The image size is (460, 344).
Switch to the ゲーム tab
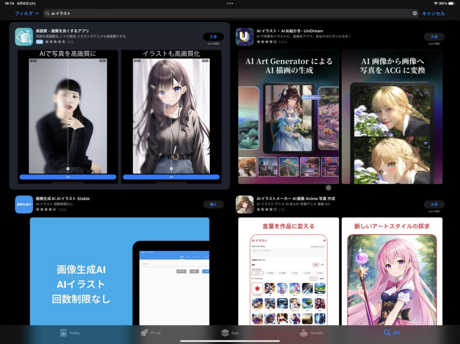tap(150, 333)
